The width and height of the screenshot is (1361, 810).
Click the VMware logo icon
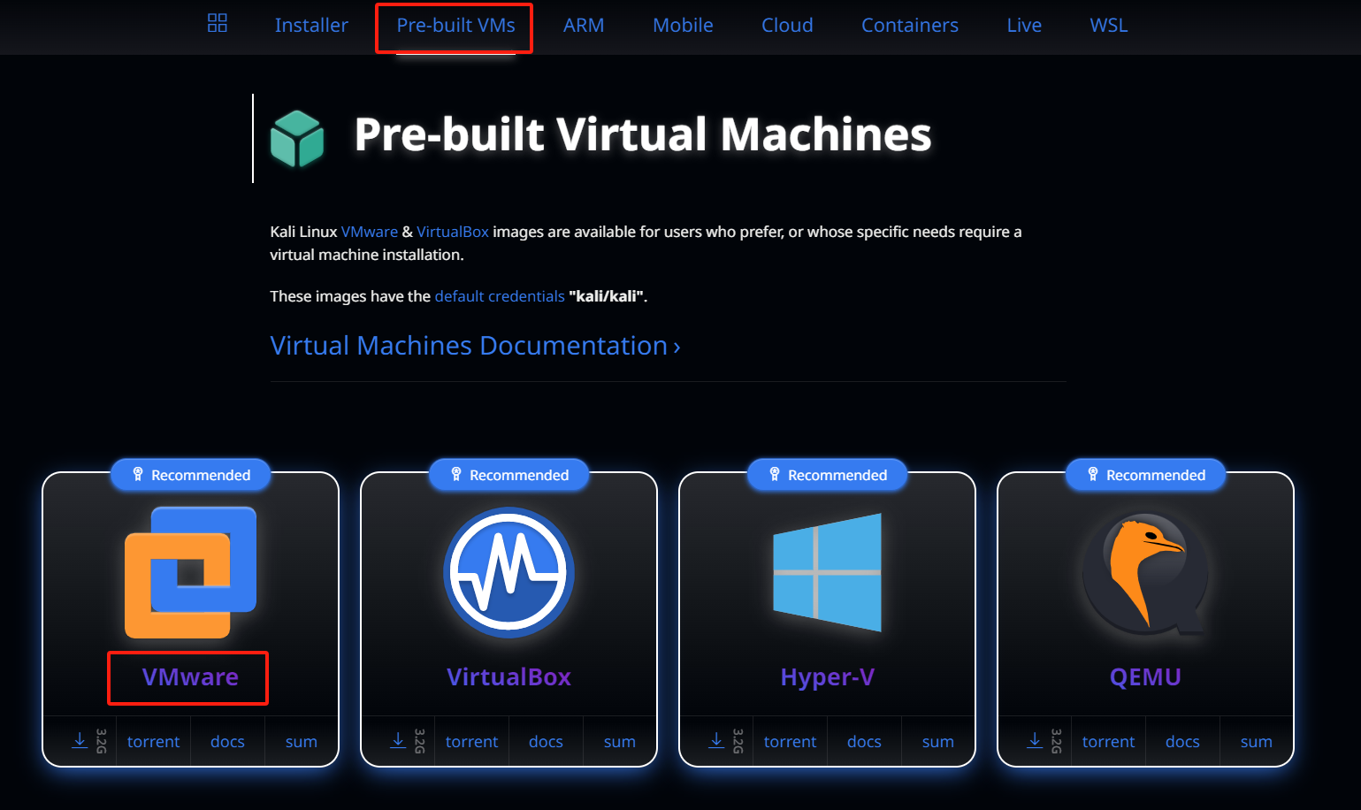(x=190, y=572)
